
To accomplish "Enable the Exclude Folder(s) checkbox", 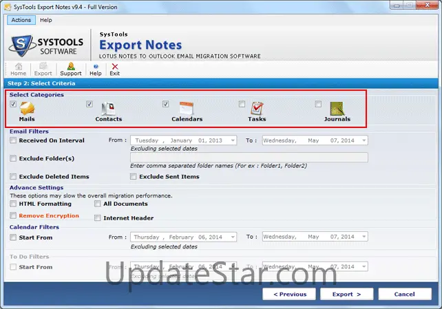I will 13,158.
